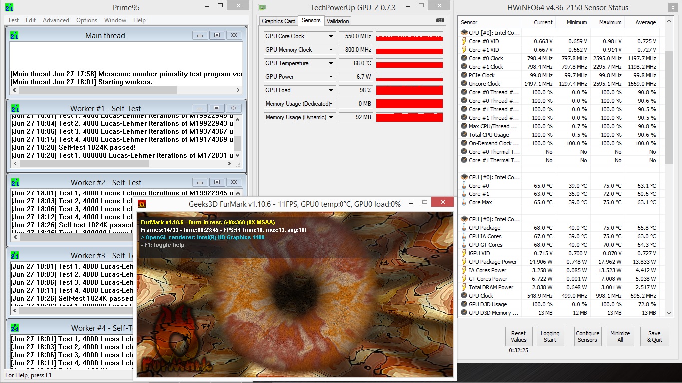Click the GPU-Z icon in its title bar
This screenshot has width=682, height=383.
click(262, 7)
